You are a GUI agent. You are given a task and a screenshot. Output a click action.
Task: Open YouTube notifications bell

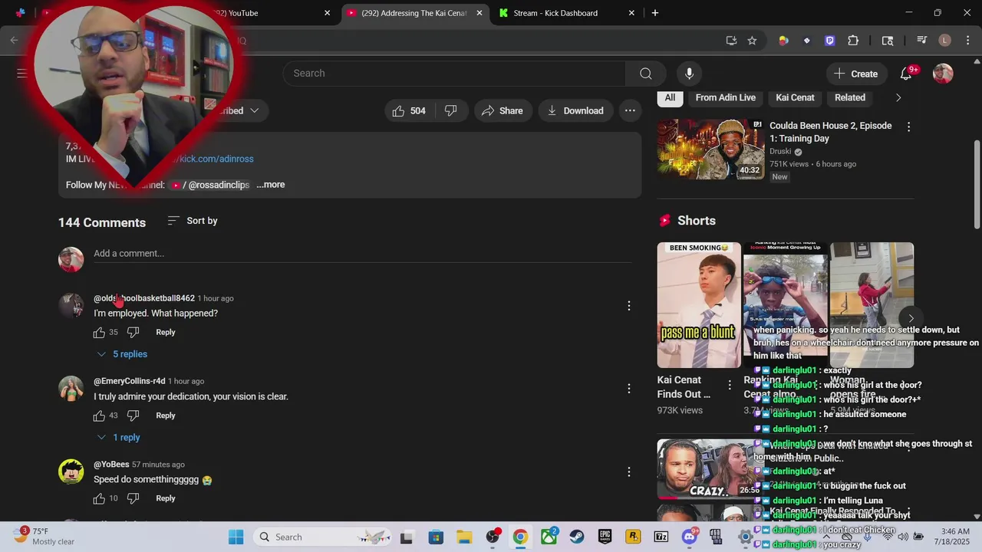(x=906, y=74)
